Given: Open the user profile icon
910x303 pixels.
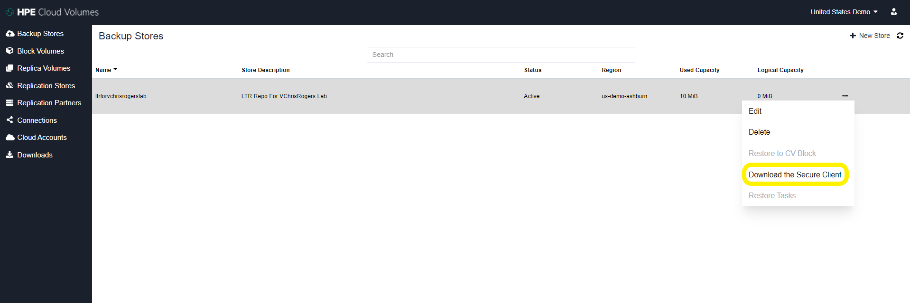Looking at the screenshot, I should 893,12.
